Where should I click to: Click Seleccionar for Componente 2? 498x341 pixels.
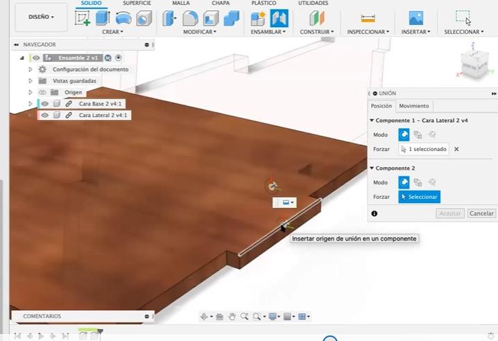point(419,197)
